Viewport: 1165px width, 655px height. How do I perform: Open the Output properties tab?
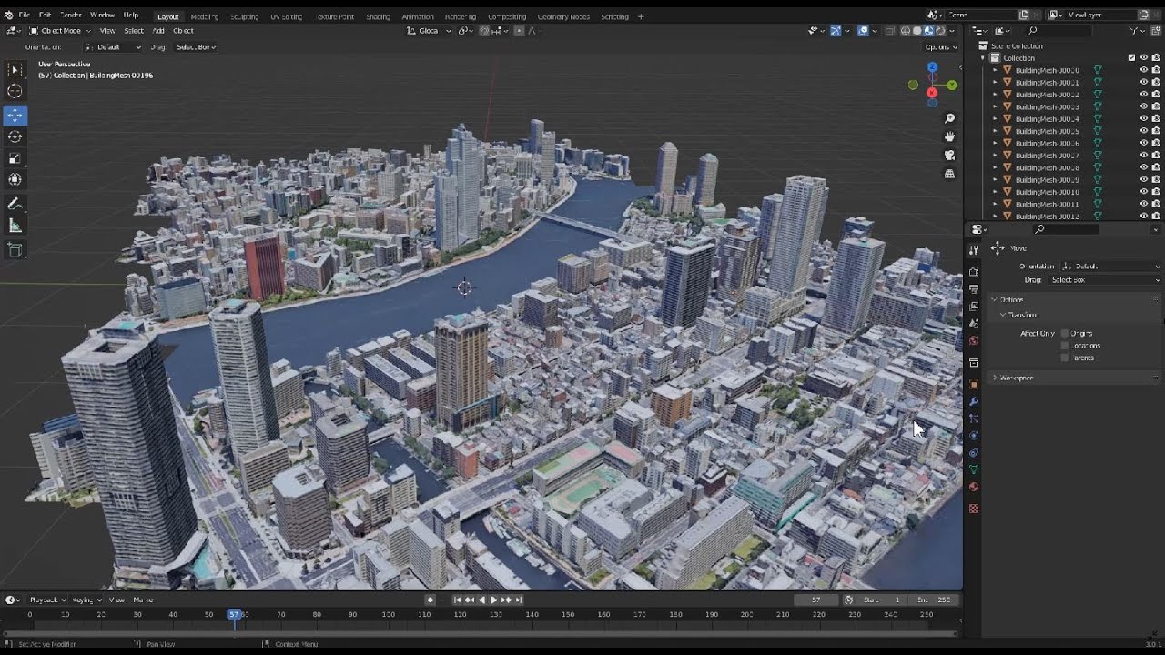[x=974, y=289]
